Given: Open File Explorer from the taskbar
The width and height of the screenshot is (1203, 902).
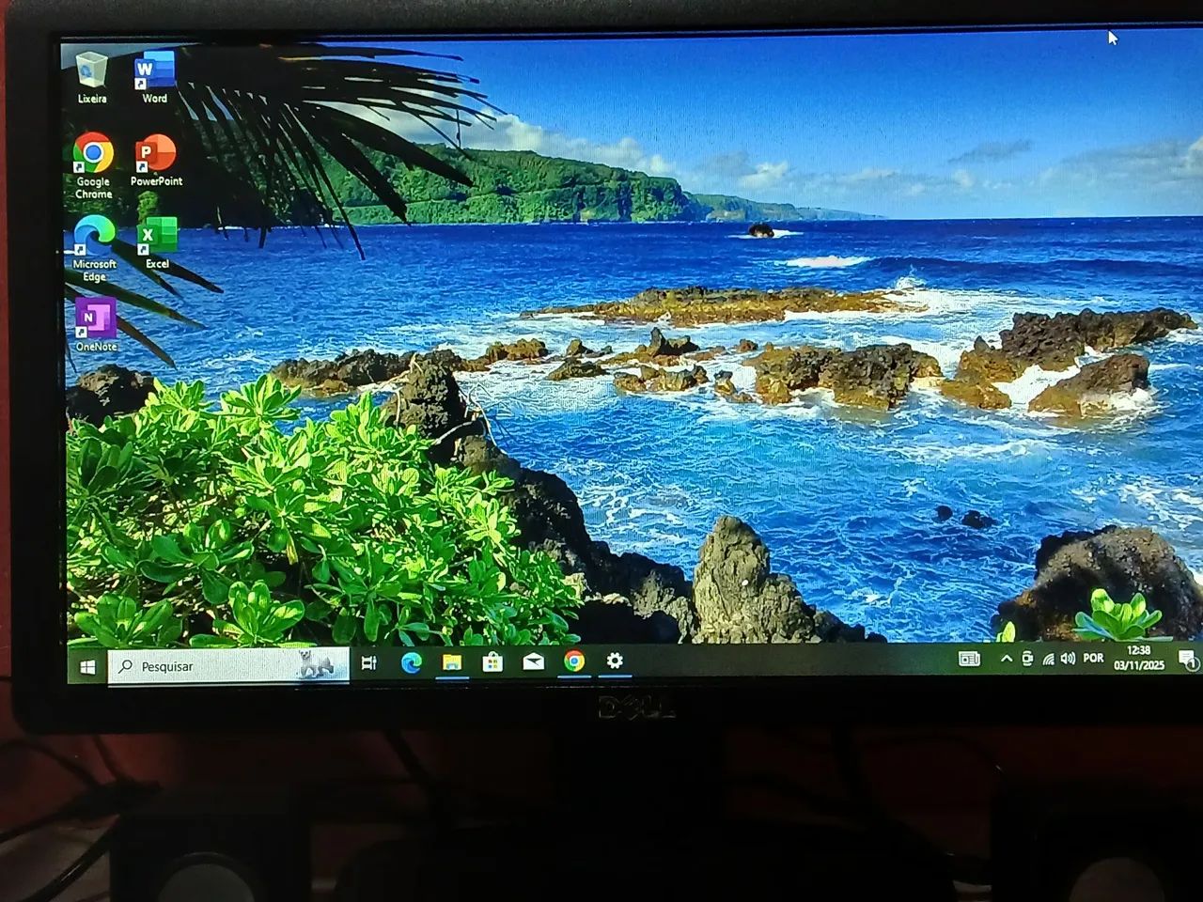Looking at the screenshot, I should (x=452, y=661).
